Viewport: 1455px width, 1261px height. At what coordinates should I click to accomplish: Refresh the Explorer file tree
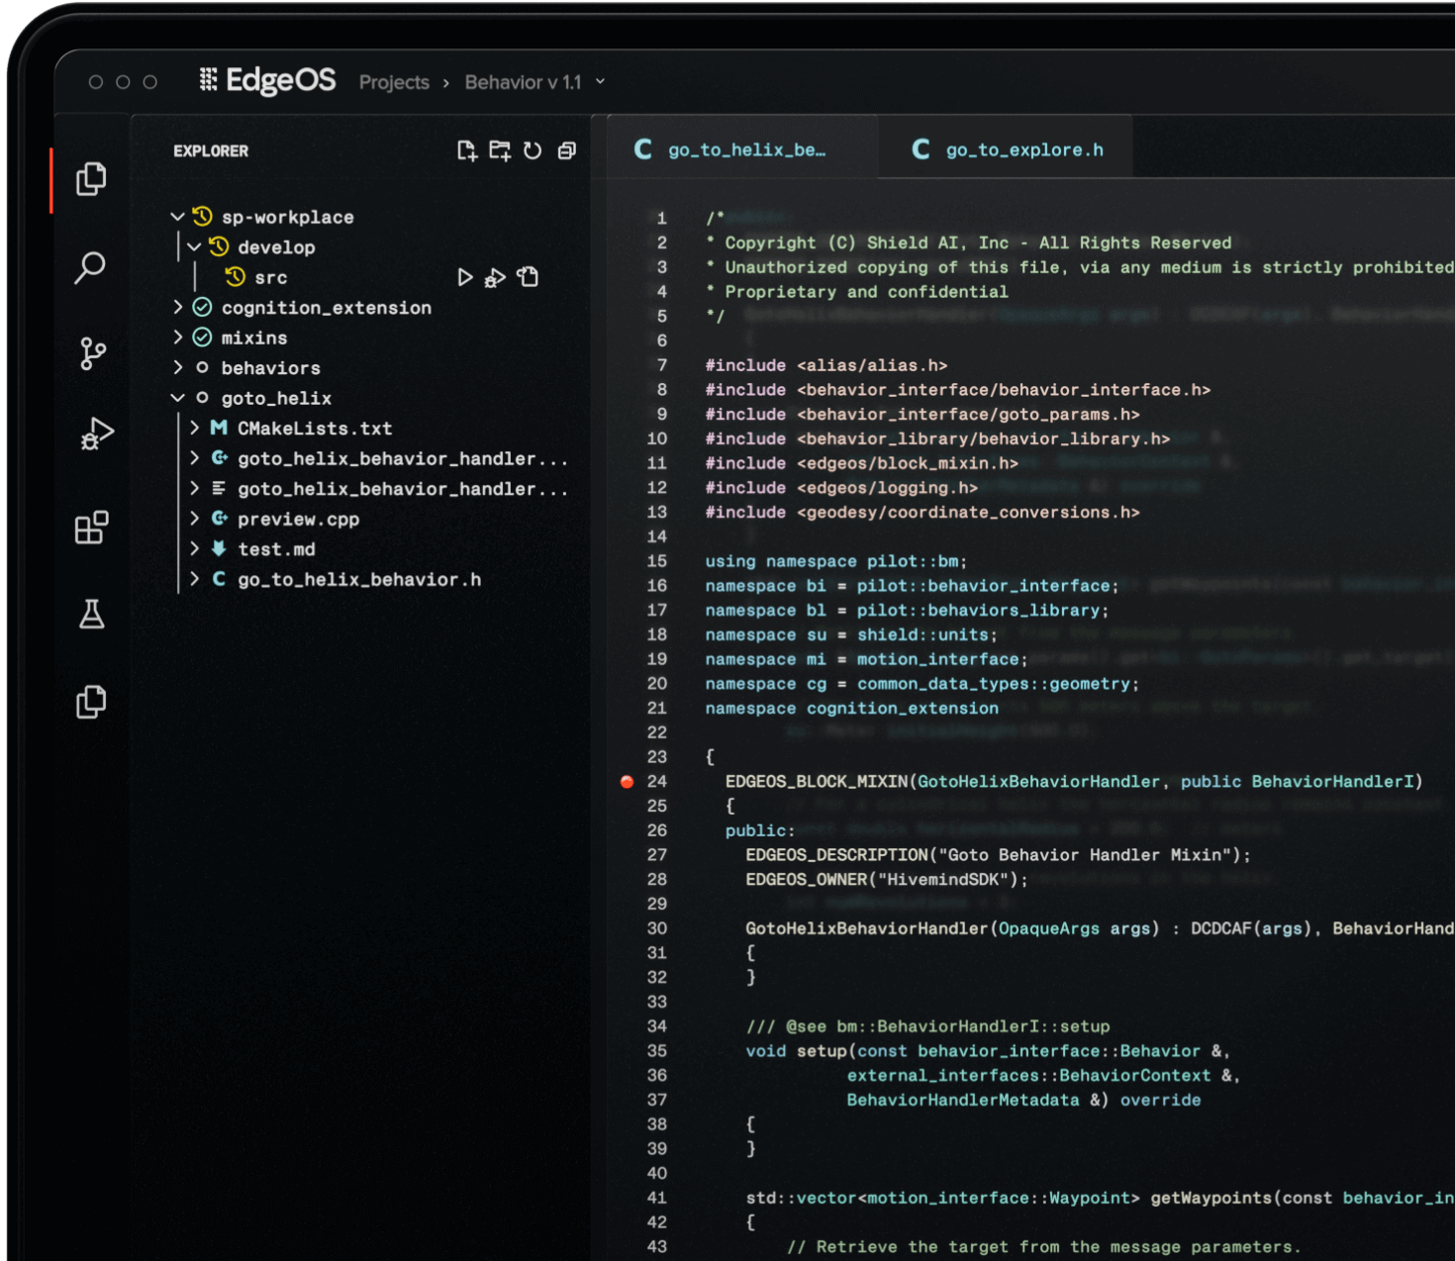[x=533, y=150]
